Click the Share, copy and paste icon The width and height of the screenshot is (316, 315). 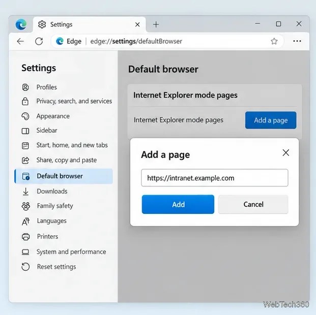click(x=25, y=161)
